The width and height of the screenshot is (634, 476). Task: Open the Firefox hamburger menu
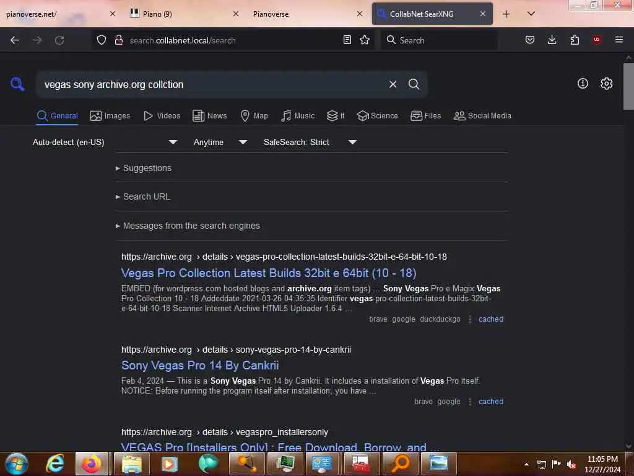coord(619,40)
